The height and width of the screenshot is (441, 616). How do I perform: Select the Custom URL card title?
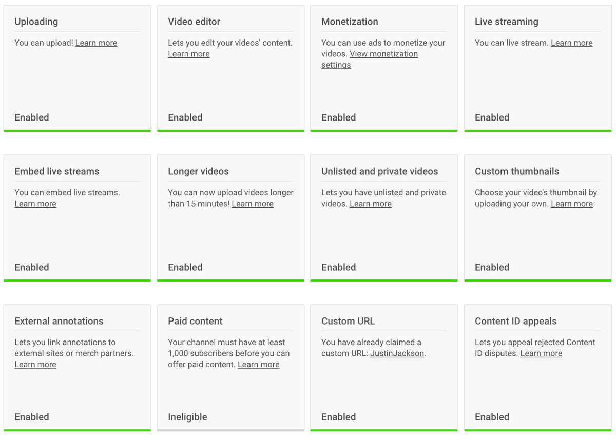(x=348, y=321)
